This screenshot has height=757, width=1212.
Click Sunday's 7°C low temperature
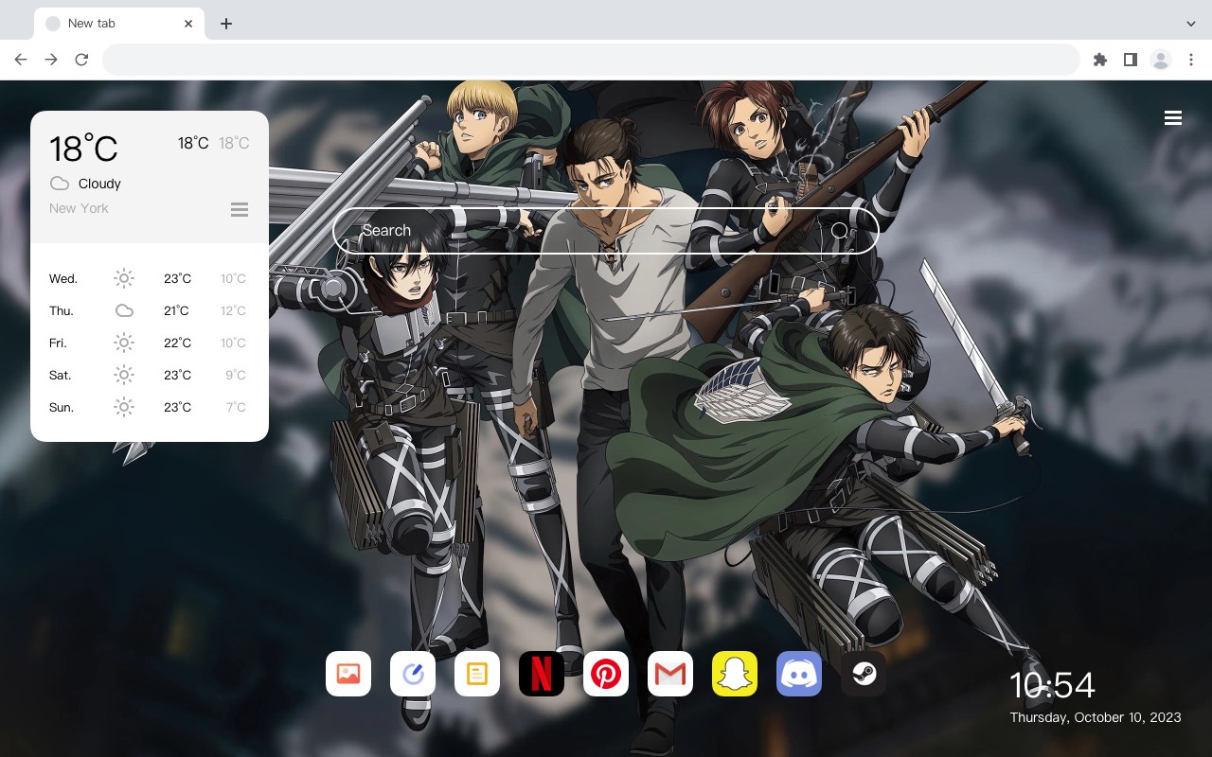click(236, 407)
